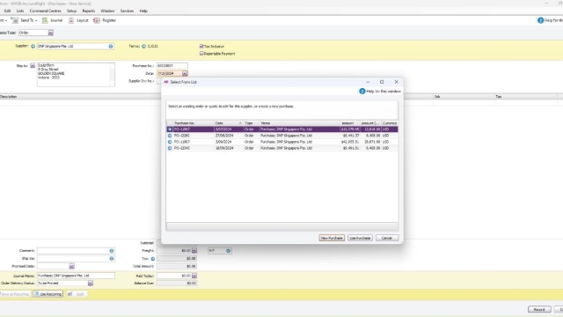This screenshot has width=563, height=317.
Task: Click the Type column header
Action: point(251,123)
